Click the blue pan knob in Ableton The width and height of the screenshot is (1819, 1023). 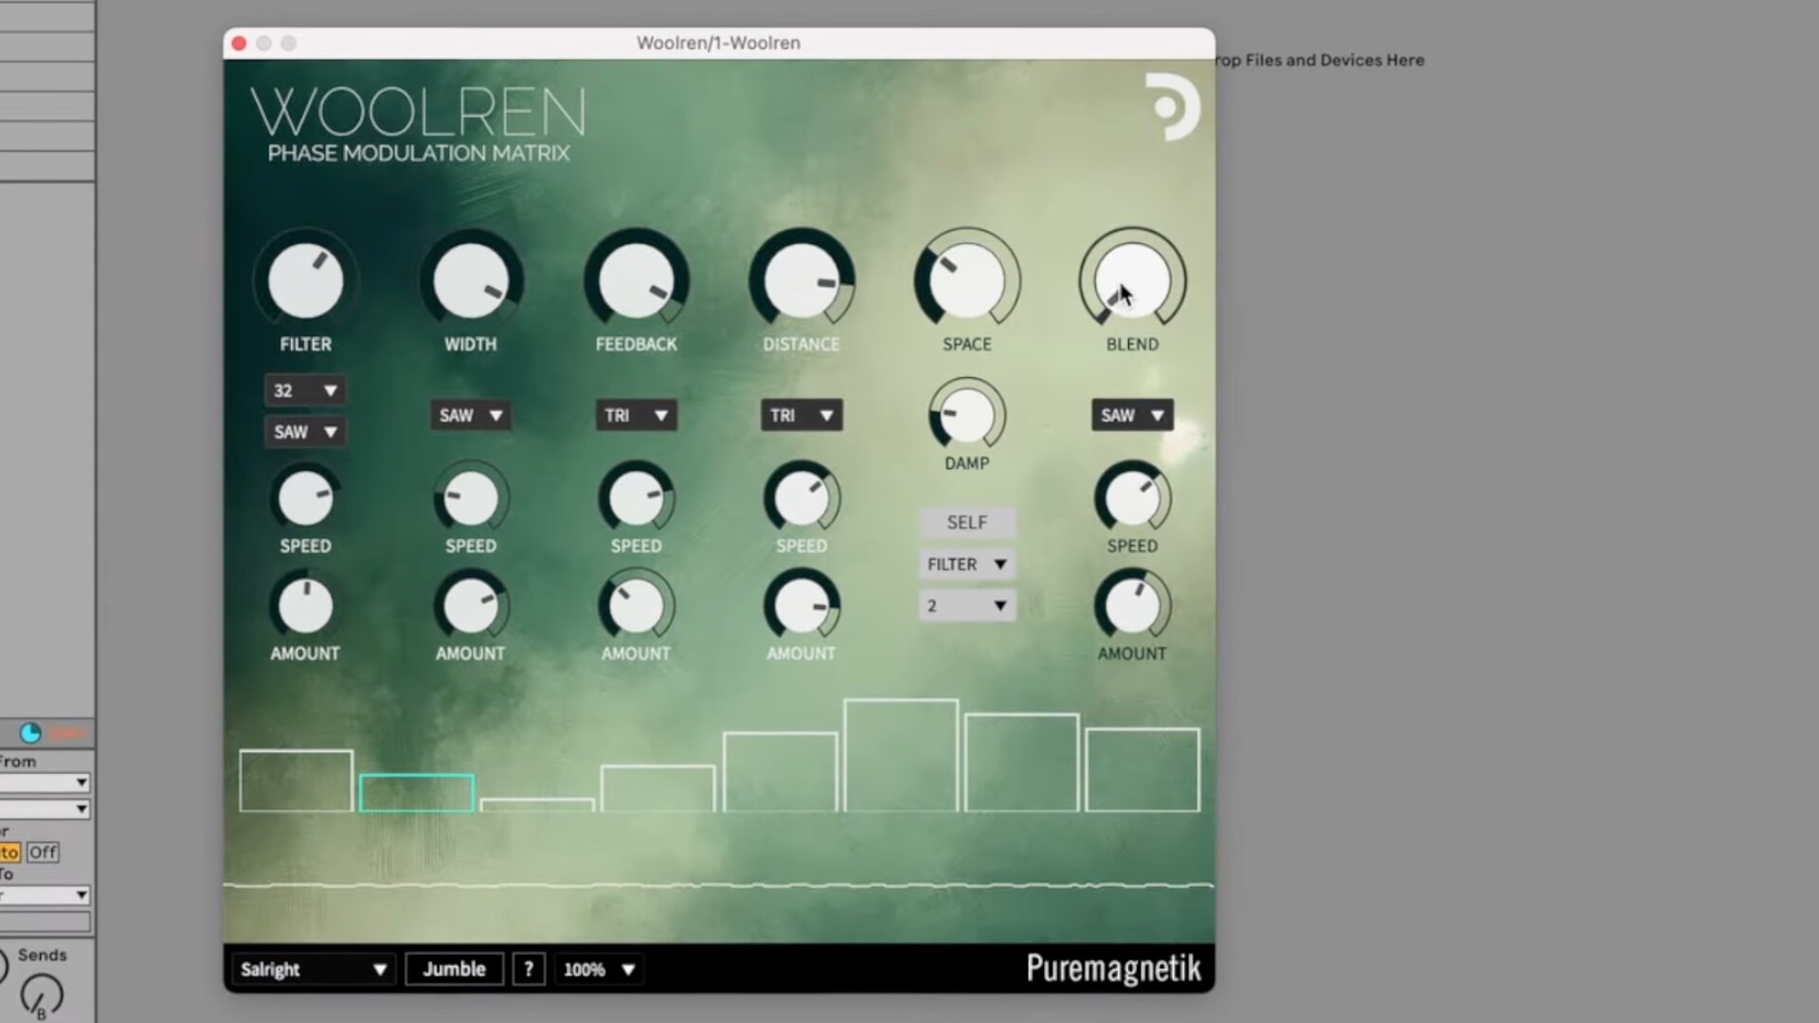[30, 733]
